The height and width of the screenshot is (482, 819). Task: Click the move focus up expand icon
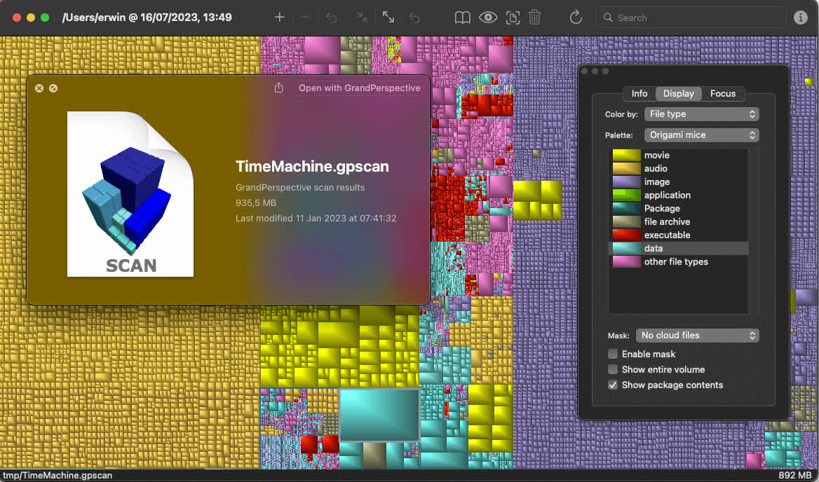388,18
